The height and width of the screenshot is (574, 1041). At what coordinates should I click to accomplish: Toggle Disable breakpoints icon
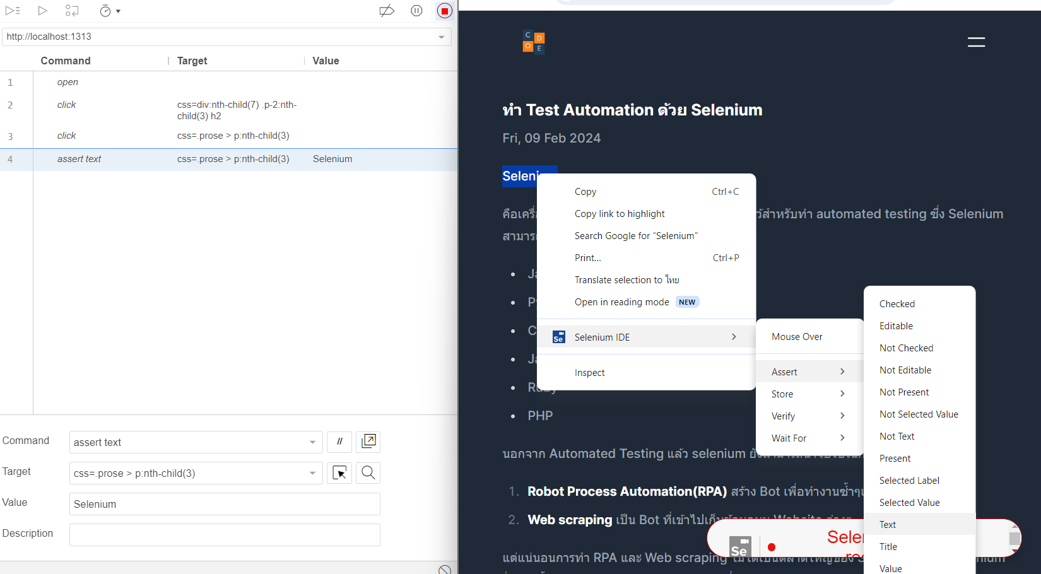click(387, 11)
